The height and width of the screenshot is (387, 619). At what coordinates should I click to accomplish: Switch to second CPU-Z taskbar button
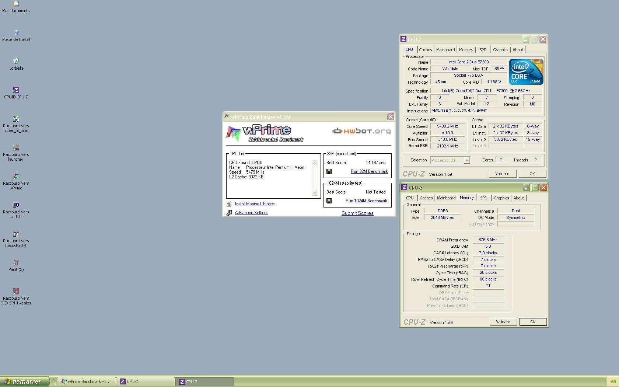[x=205, y=382]
